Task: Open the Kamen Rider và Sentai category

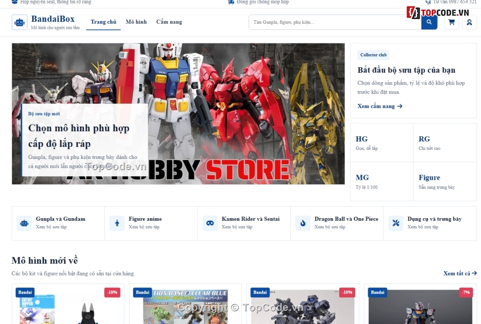Action: pos(244,223)
